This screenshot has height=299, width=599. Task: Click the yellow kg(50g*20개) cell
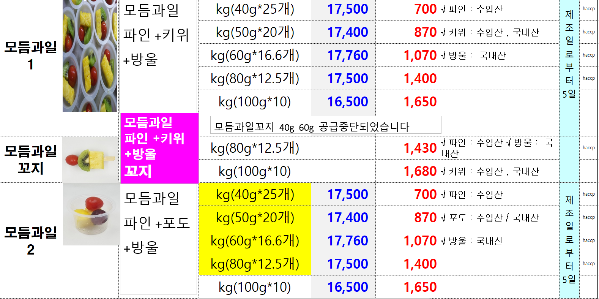coord(255,218)
